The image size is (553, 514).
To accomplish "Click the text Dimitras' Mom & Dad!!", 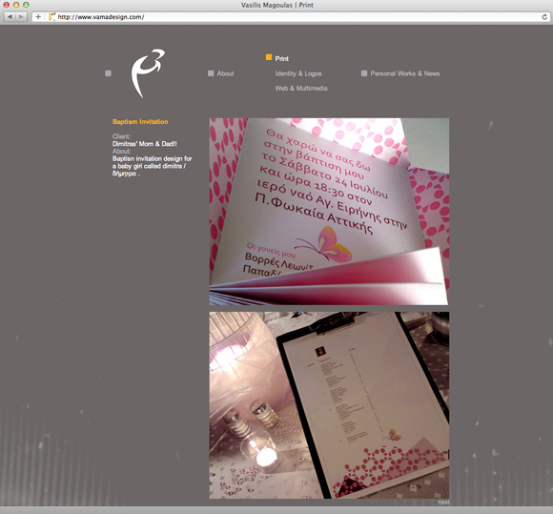I will (145, 144).
